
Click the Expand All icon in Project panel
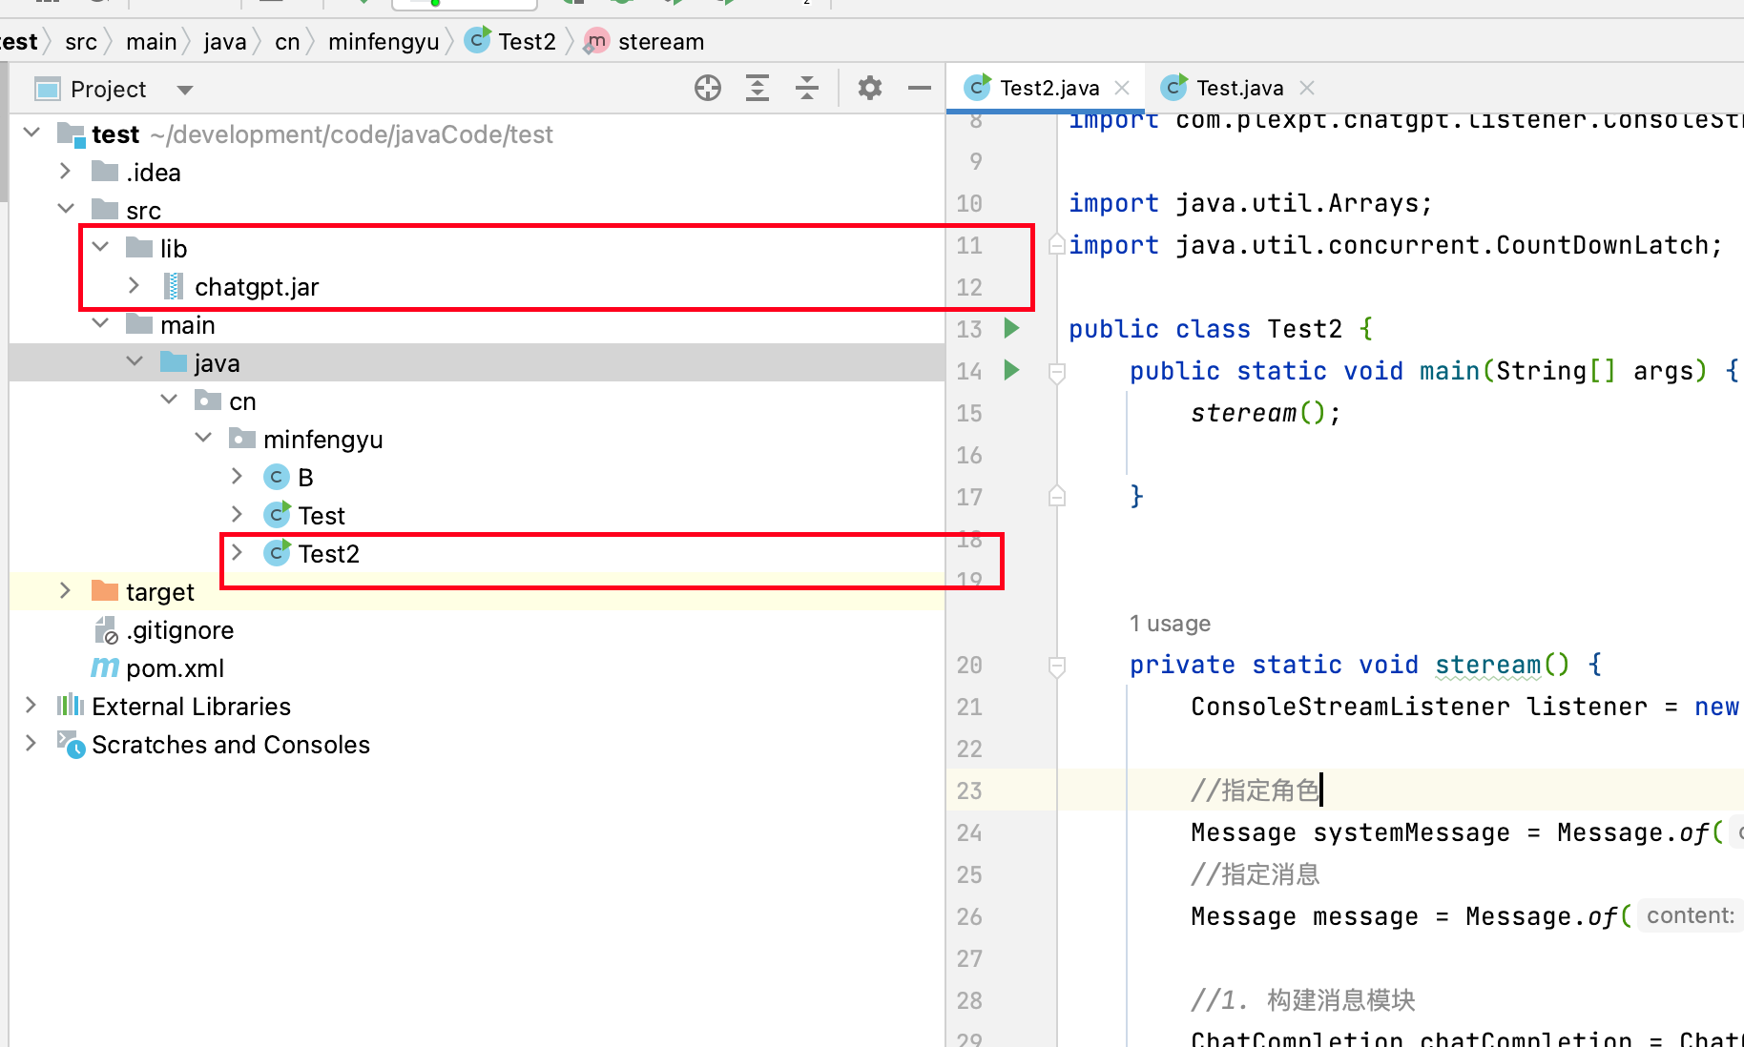(758, 89)
